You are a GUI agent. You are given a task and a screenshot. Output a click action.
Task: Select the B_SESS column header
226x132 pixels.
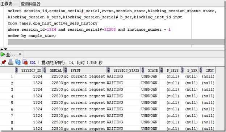tap(170, 70)
